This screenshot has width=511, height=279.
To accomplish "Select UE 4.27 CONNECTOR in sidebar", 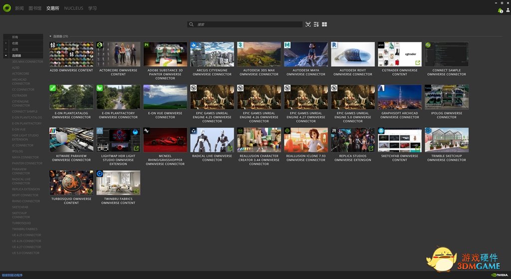I will pyautogui.click(x=26, y=247).
